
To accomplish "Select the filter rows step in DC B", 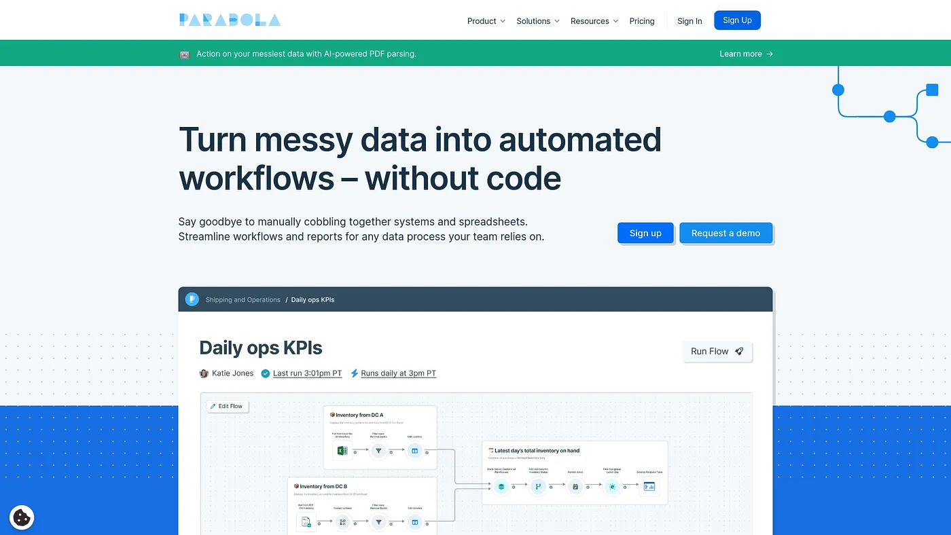I will (378, 522).
